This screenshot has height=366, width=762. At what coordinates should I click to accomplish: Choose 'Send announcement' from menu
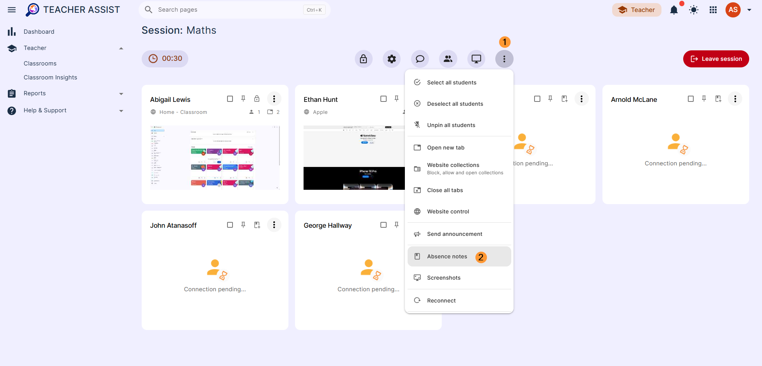(x=459, y=234)
